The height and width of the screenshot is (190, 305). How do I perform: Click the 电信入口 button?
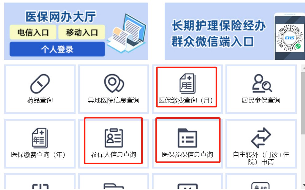pyautogui.click(x=33, y=32)
